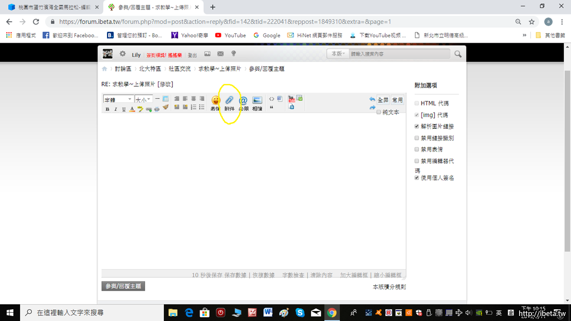Open the 本版 search scope dropdown
The image size is (571, 321).
coord(338,54)
